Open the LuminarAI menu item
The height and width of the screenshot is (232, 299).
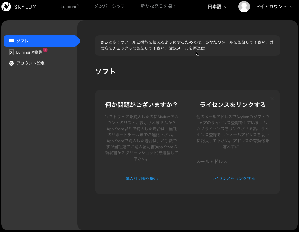click(70, 6)
